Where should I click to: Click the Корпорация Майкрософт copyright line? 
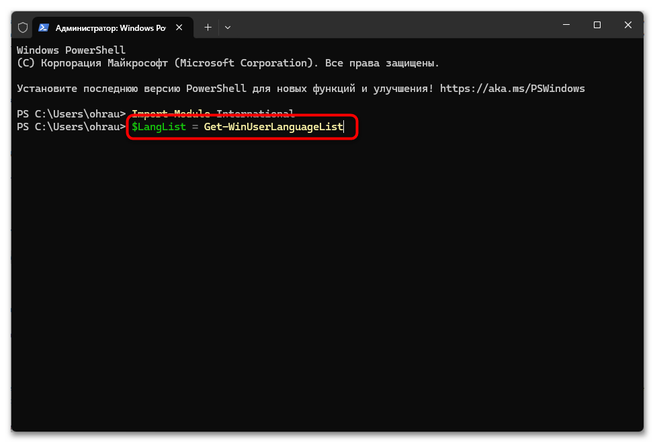point(228,63)
